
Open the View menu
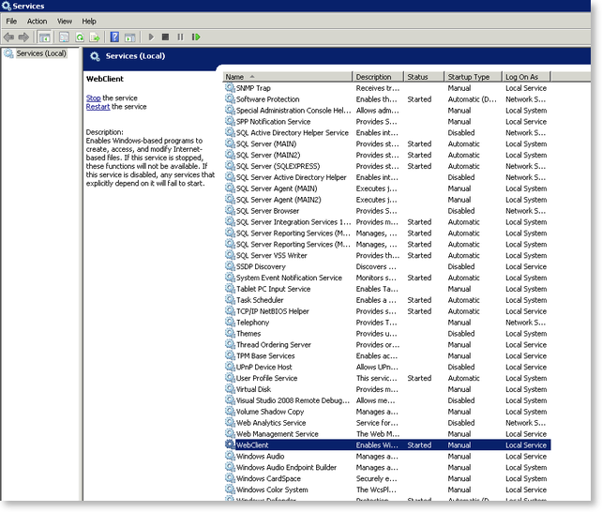coord(65,22)
